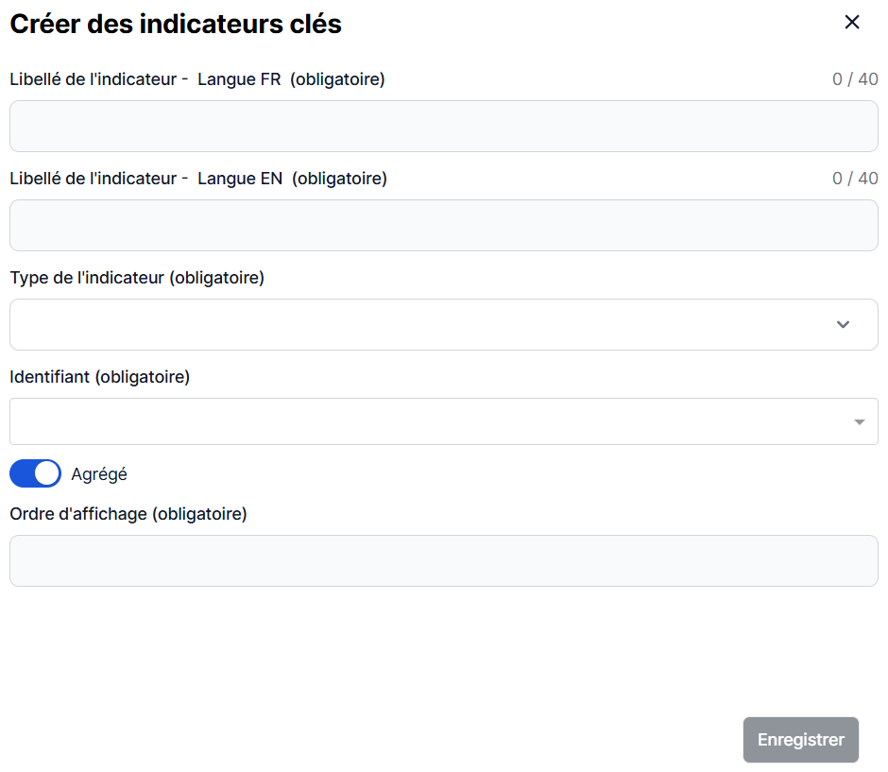Click the small caret arrow in the Identifiant field
This screenshot has height=772, width=888.
[x=860, y=422]
